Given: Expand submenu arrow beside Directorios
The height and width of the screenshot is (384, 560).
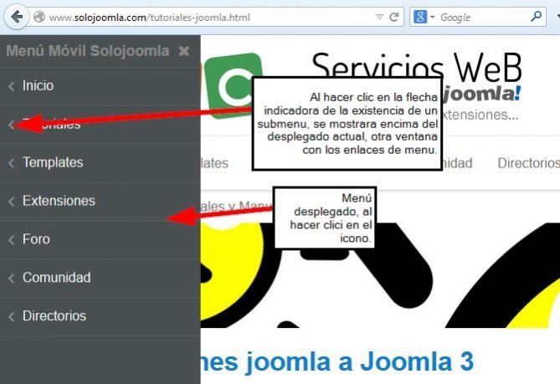Looking at the screenshot, I should point(12,316).
